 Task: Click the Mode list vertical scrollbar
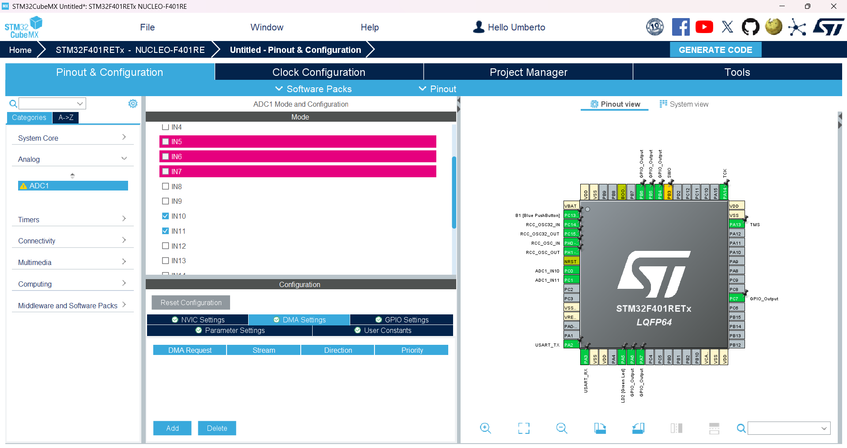tap(454, 192)
